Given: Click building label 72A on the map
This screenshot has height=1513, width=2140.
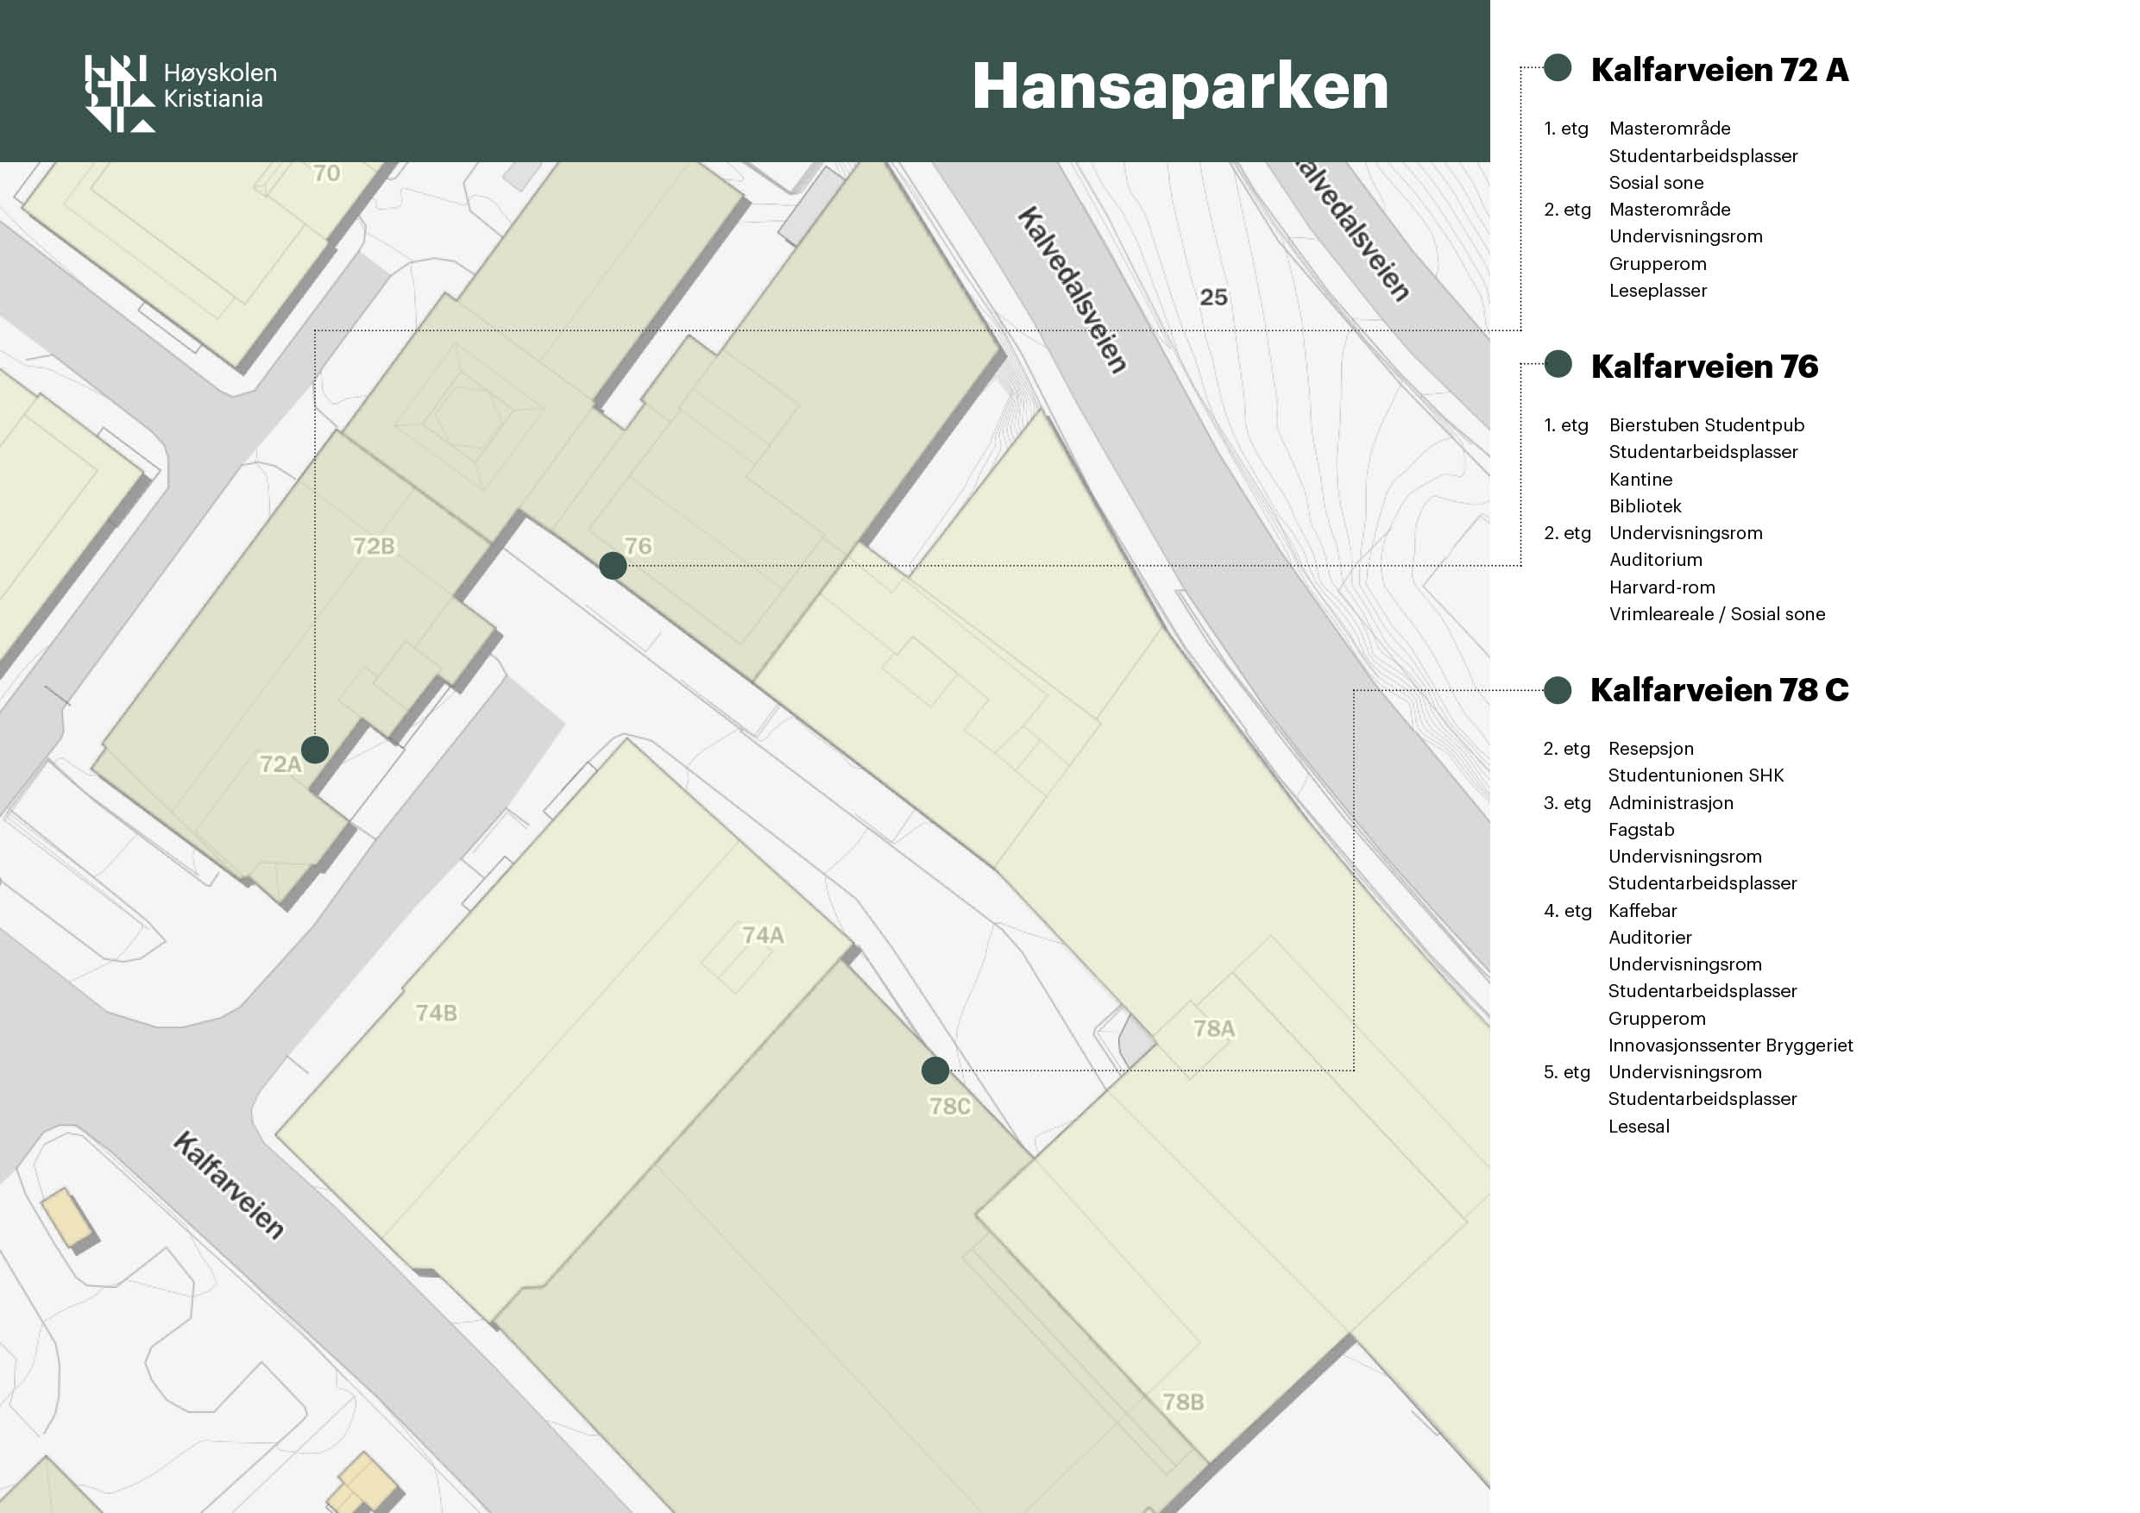Looking at the screenshot, I should [280, 764].
